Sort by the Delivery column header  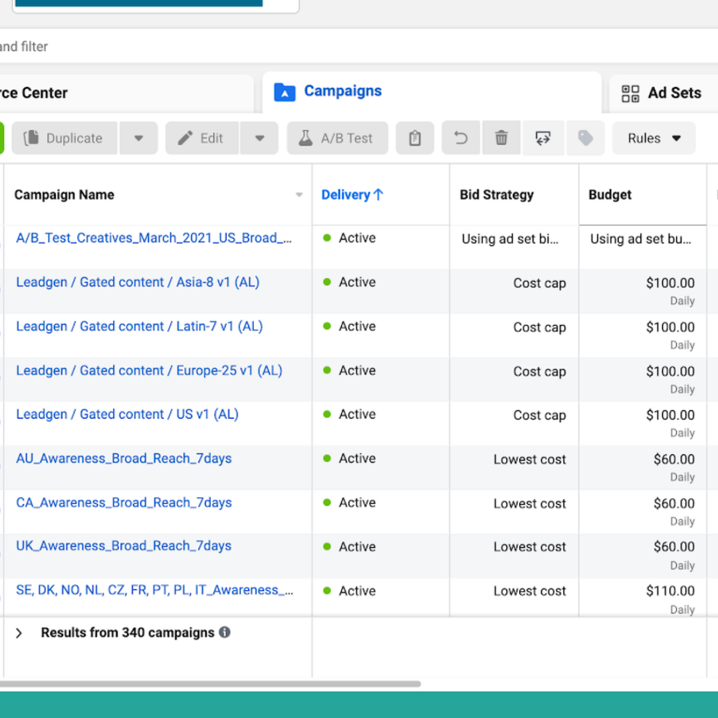pyautogui.click(x=352, y=195)
